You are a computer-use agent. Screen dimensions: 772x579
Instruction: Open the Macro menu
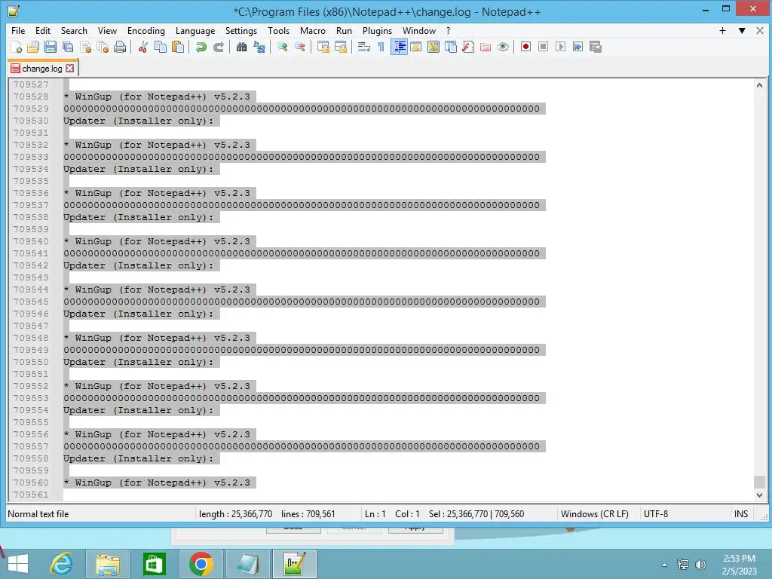pos(313,30)
